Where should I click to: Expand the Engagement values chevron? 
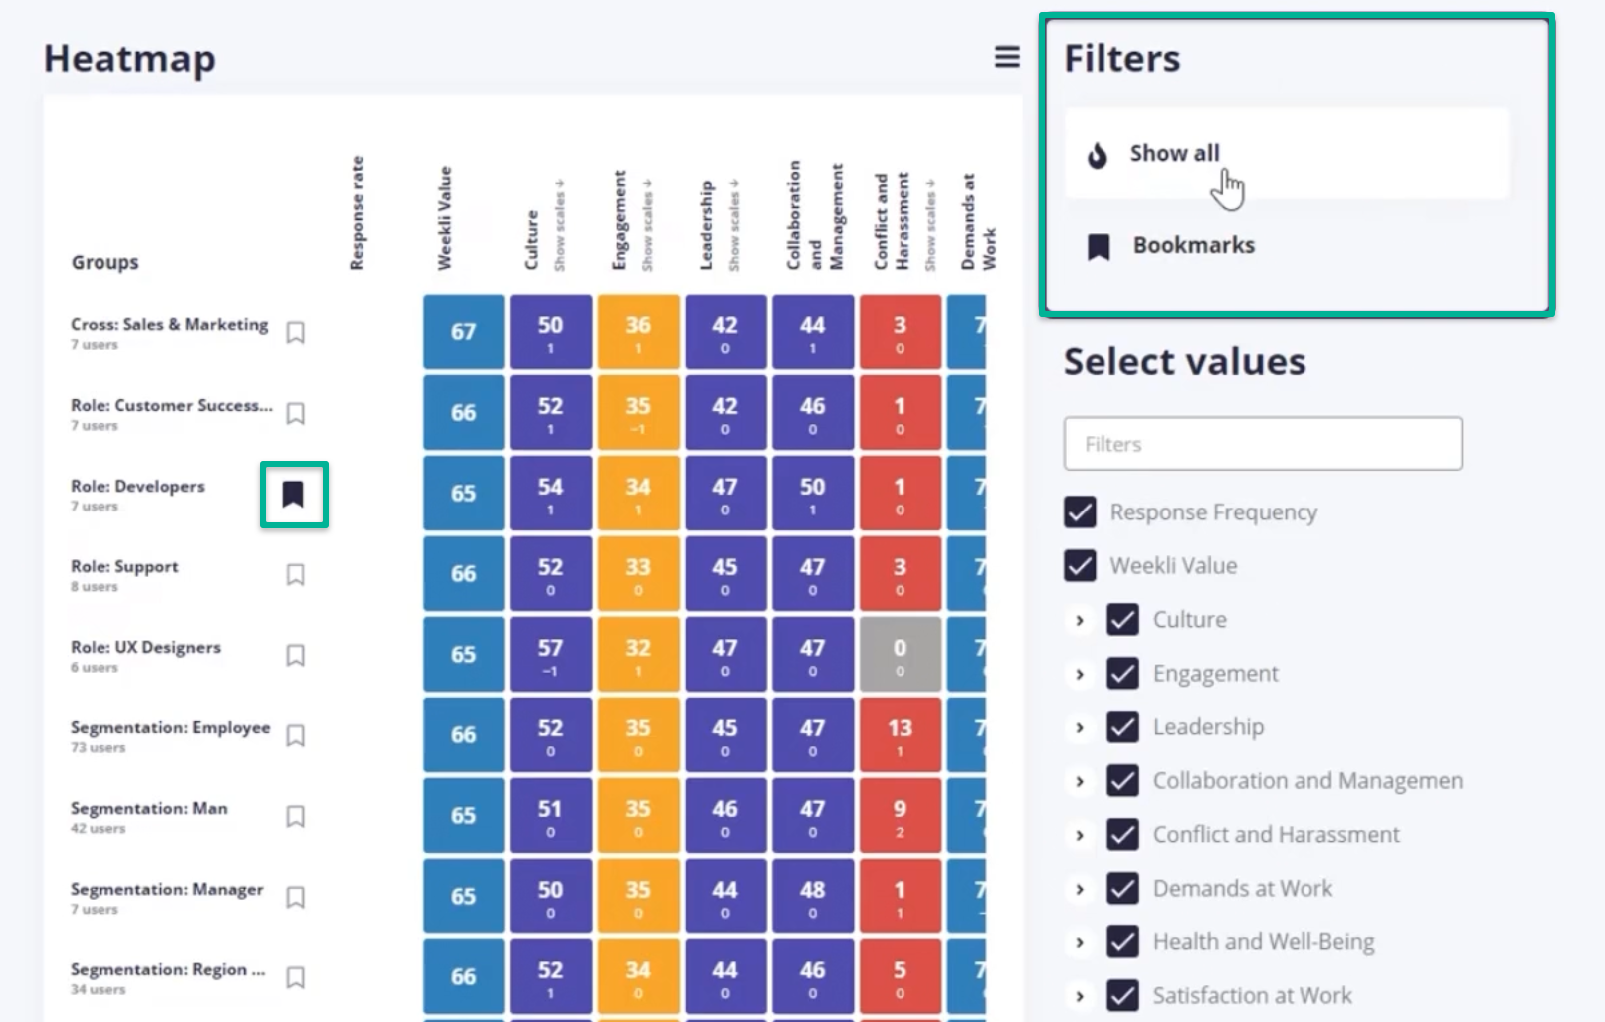click(1079, 674)
